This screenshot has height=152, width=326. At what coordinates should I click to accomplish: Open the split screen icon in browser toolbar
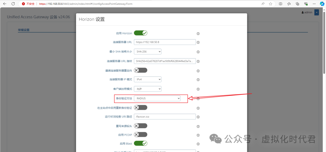(x=280, y=4)
